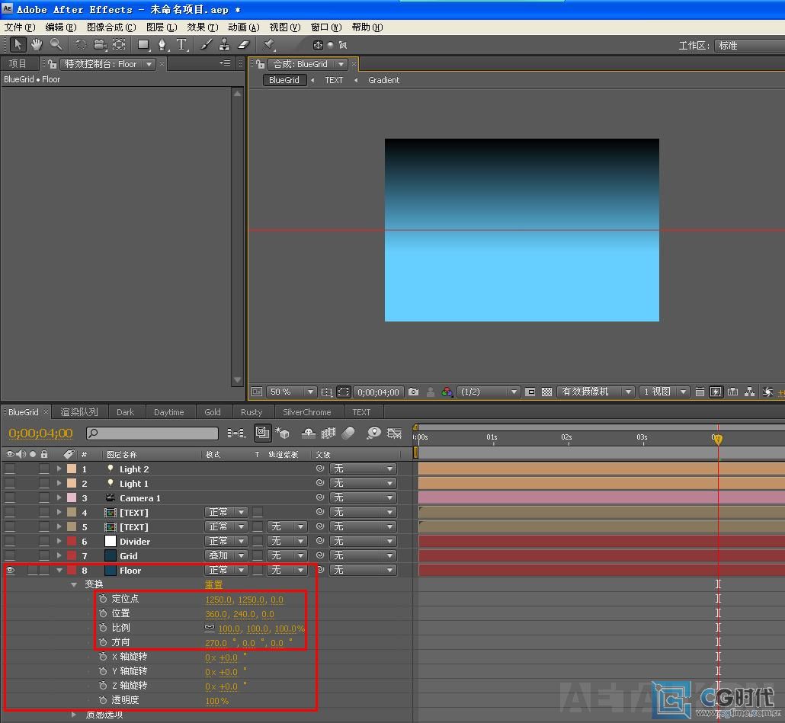Toggle Position property stopwatch

click(x=103, y=613)
